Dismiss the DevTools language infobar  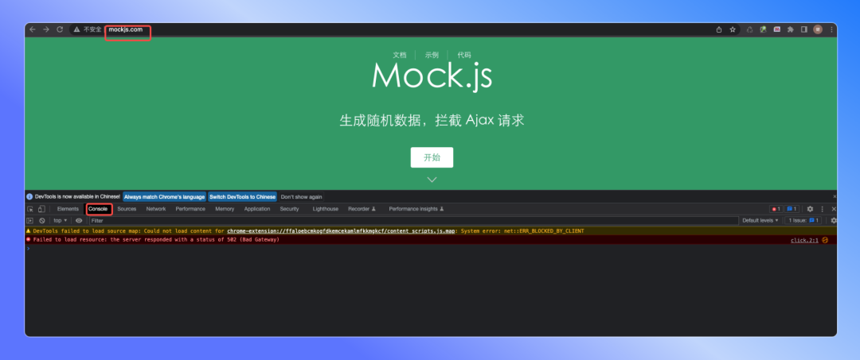coord(835,196)
